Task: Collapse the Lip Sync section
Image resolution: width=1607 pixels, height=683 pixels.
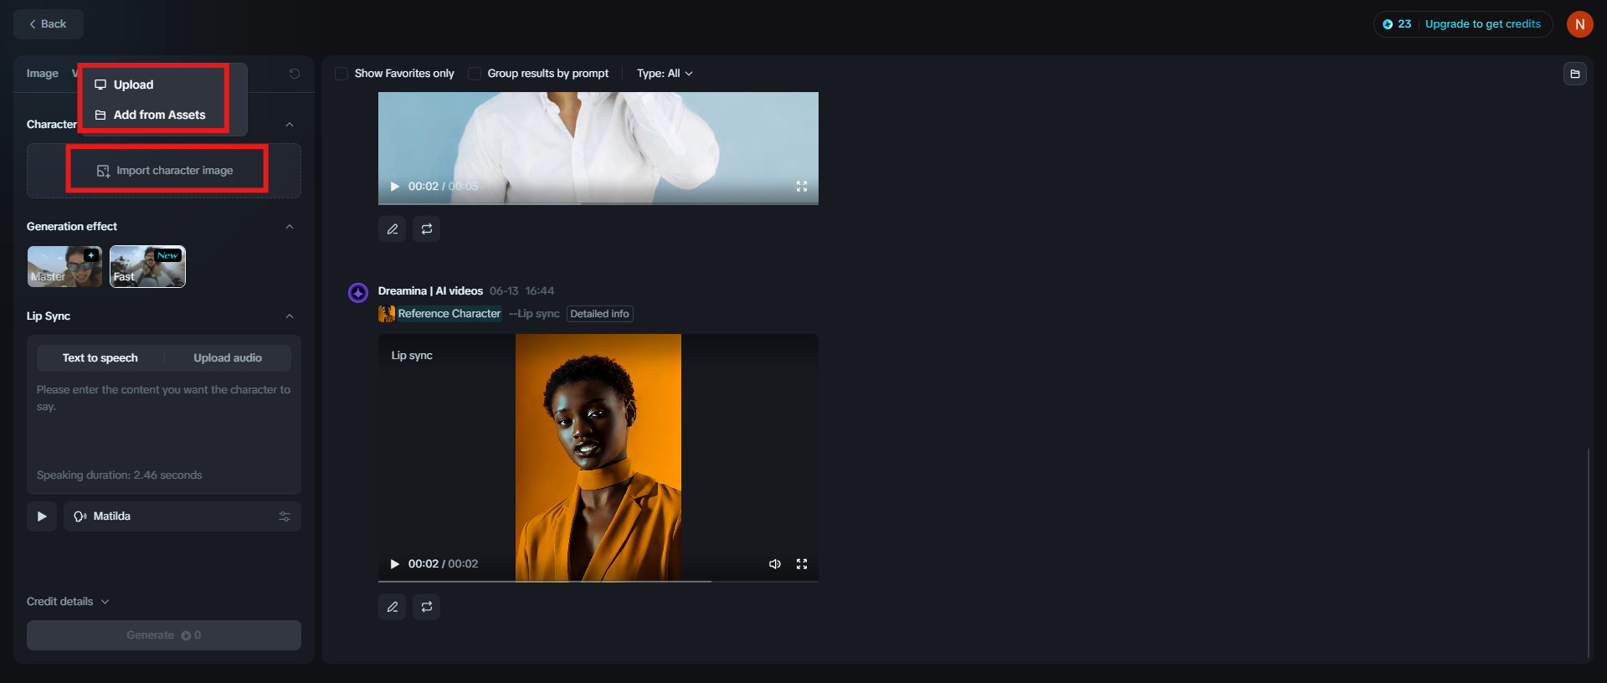Action: 290,316
